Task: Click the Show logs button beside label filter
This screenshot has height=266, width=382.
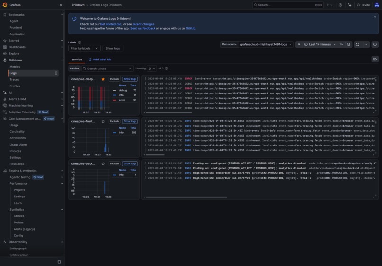Action: [113, 48]
